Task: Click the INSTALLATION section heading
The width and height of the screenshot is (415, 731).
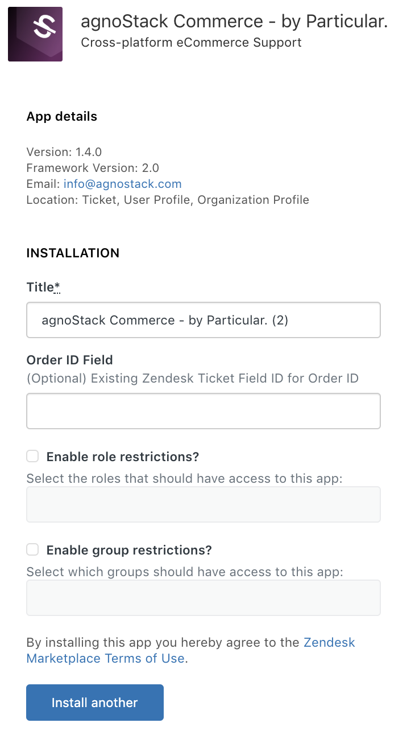Action: (x=73, y=253)
